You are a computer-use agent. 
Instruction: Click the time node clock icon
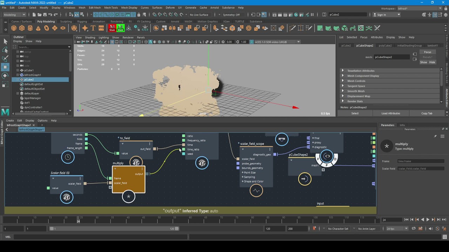(68, 157)
